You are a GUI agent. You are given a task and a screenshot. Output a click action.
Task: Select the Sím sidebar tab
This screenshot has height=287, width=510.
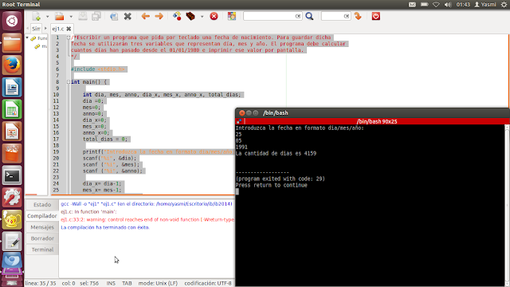click(x=36, y=29)
